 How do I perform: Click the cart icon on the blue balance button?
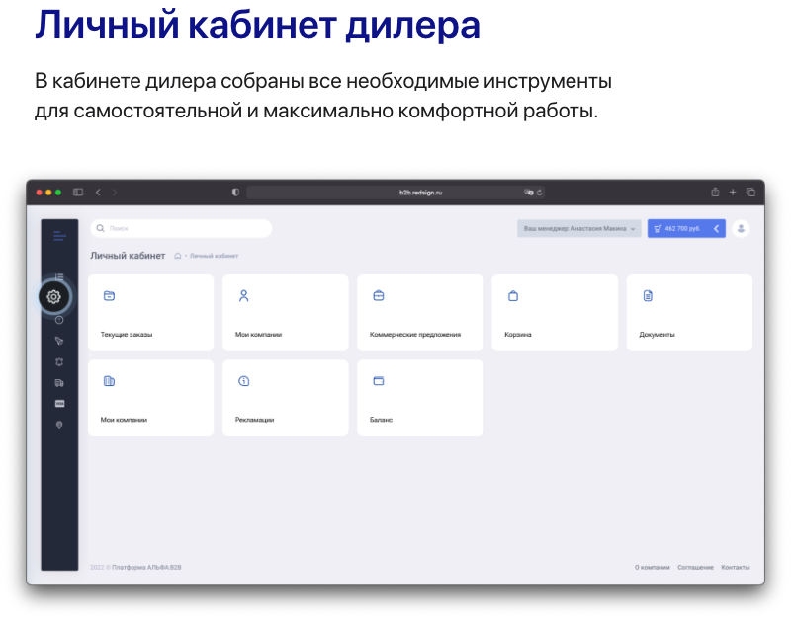pos(658,228)
